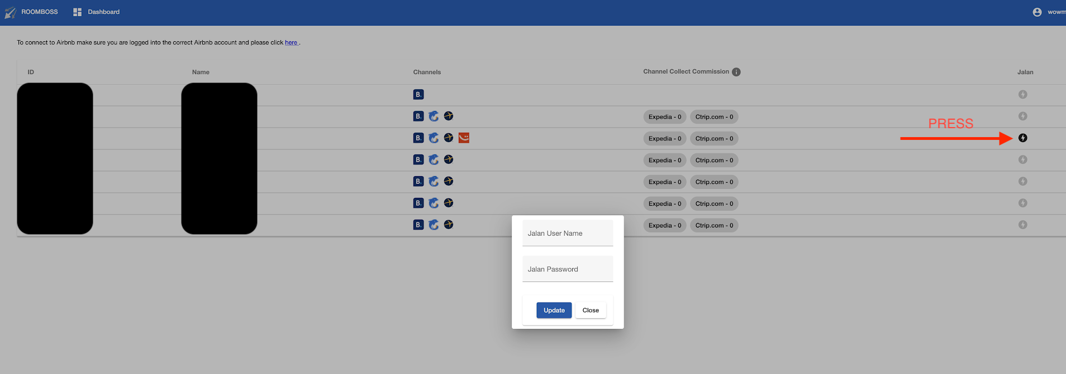Screen dimensions: 1066x374
Task: Click the Jalan column header
Action: click(x=1025, y=72)
